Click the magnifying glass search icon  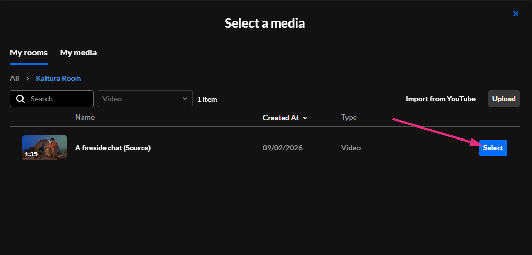pyautogui.click(x=20, y=99)
